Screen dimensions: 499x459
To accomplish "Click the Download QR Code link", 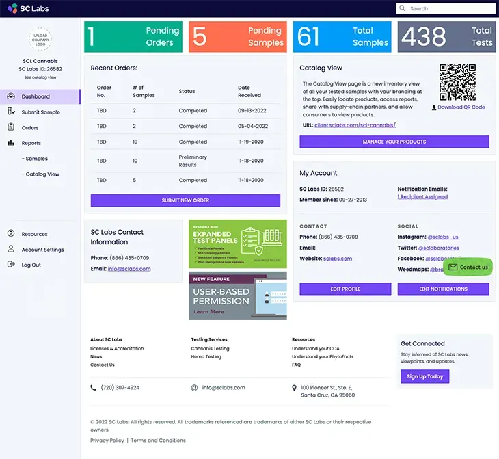I will (461, 107).
